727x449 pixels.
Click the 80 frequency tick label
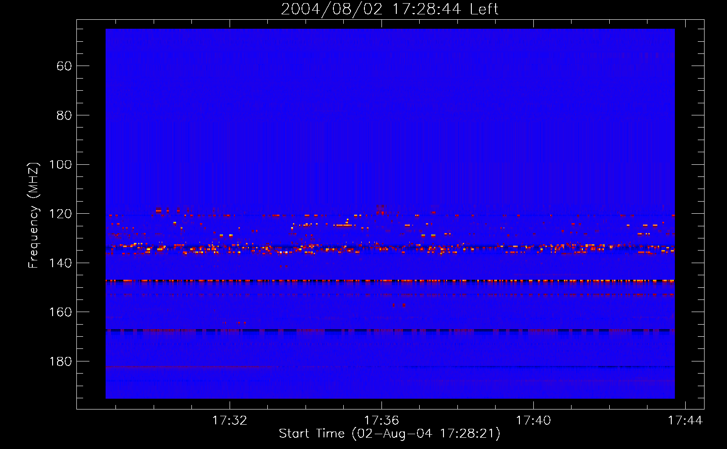[64, 116]
